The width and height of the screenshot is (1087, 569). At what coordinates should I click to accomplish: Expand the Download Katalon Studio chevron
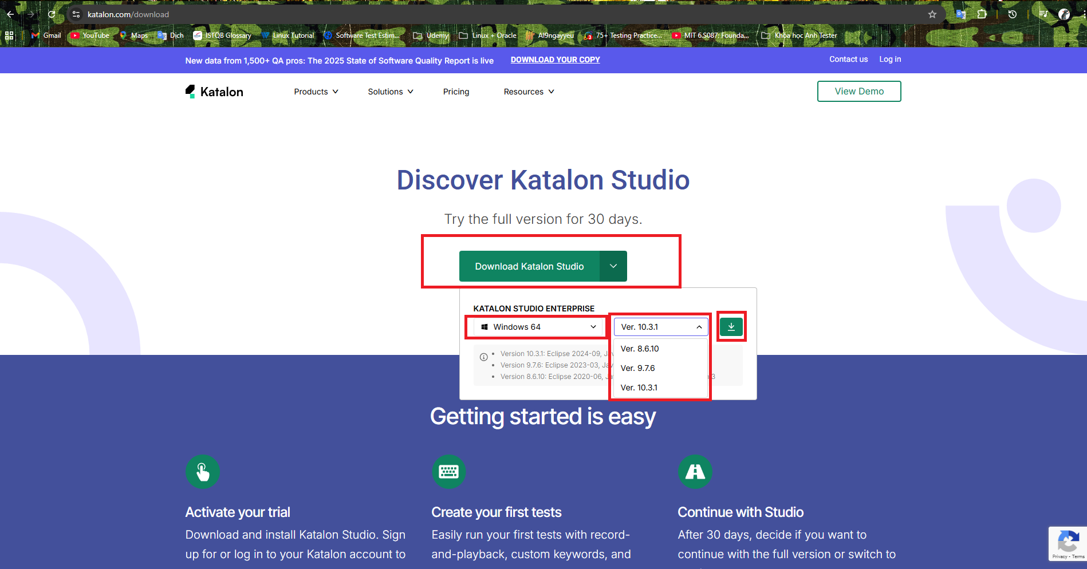[x=613, y=266]
